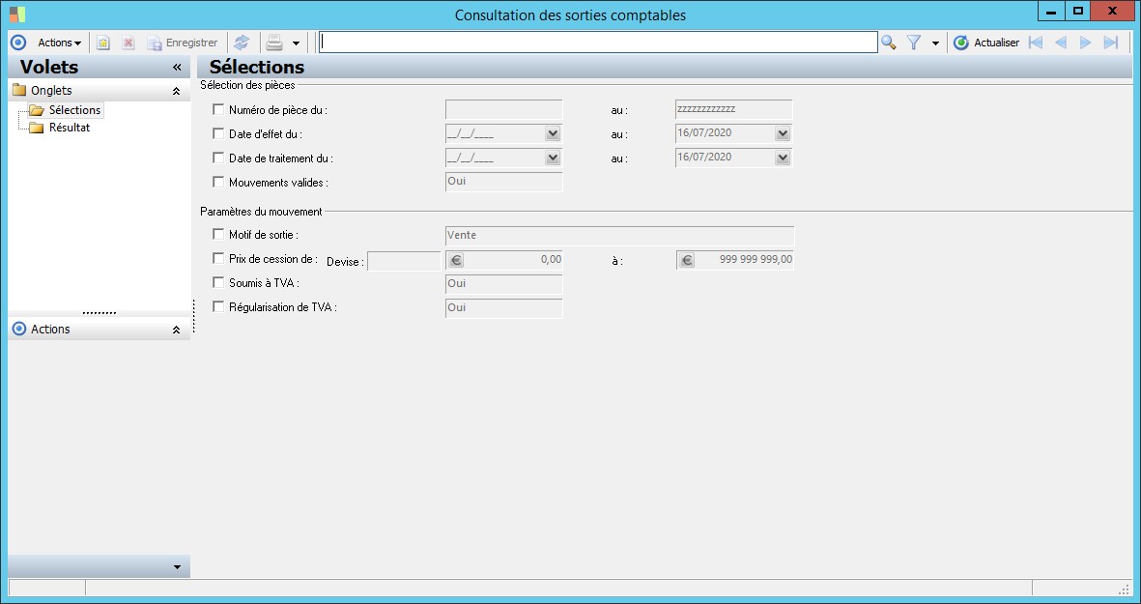Open the pane options arrow at the bottom left

(x=177, y=567)
